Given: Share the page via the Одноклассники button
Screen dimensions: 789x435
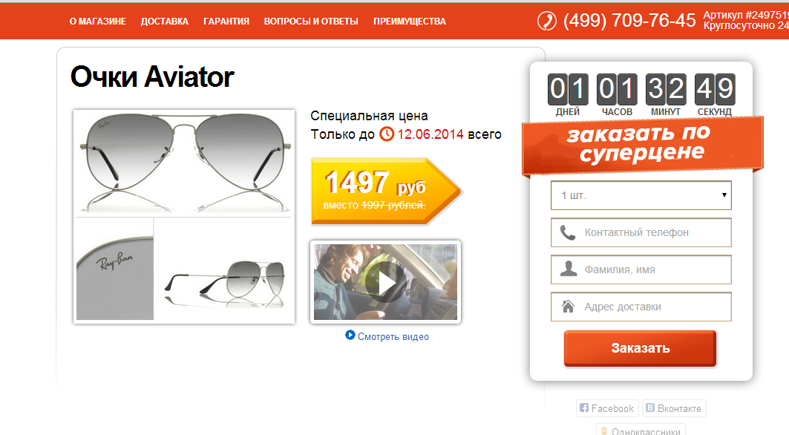Looking at the screenshot, I should click(x=640, y=431).
